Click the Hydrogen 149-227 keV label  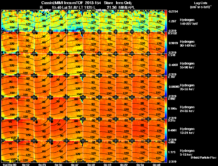189,22
